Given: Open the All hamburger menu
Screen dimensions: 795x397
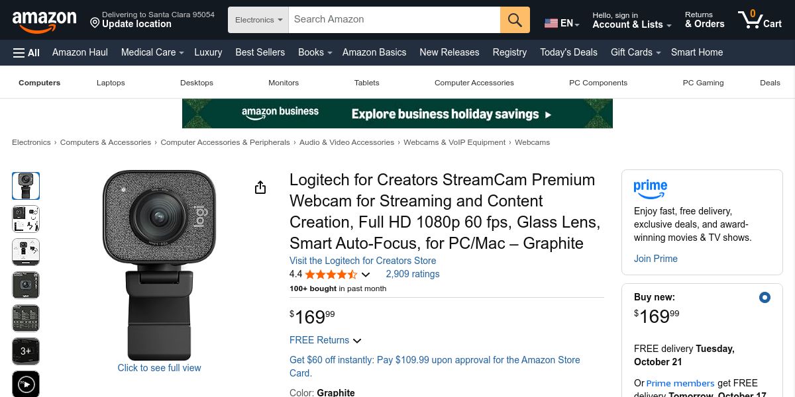Looking at the screenshot, I should pos(26,52).
